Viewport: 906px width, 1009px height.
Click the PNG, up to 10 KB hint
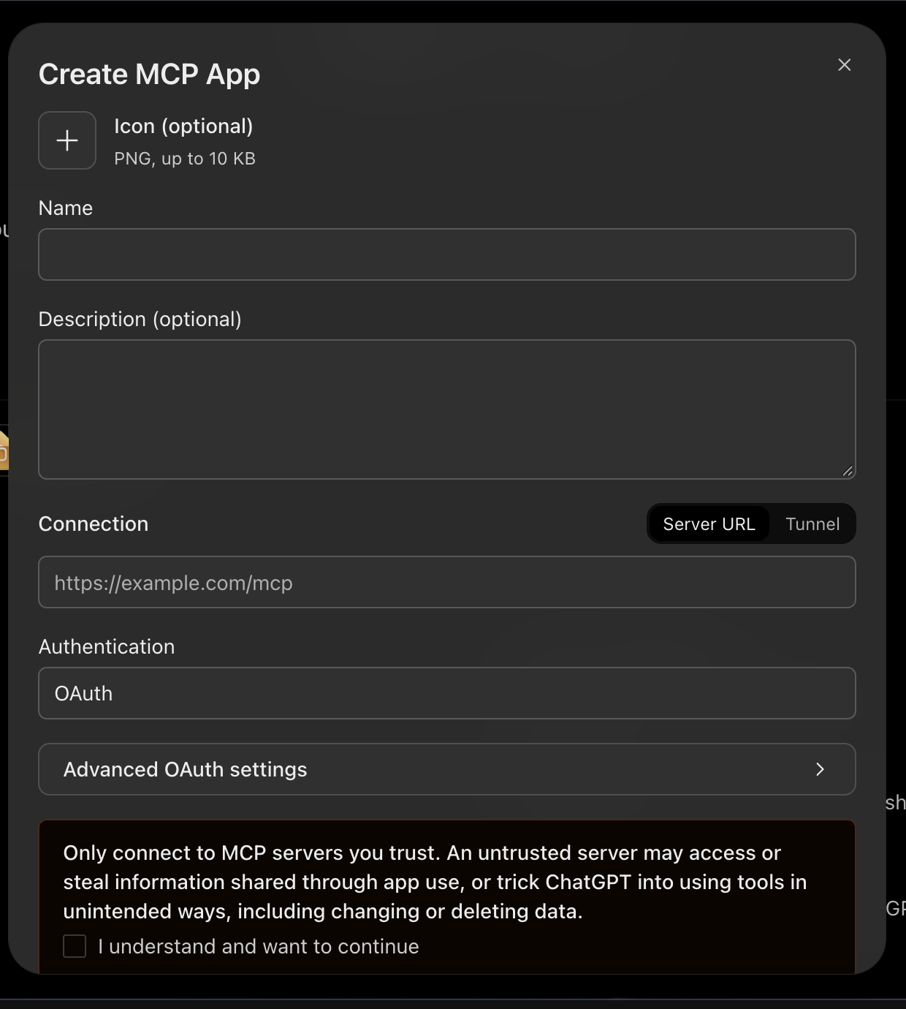tap(185, 159)
